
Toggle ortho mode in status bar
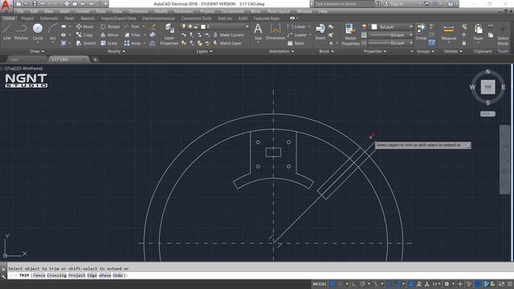[x=354, y=283]
